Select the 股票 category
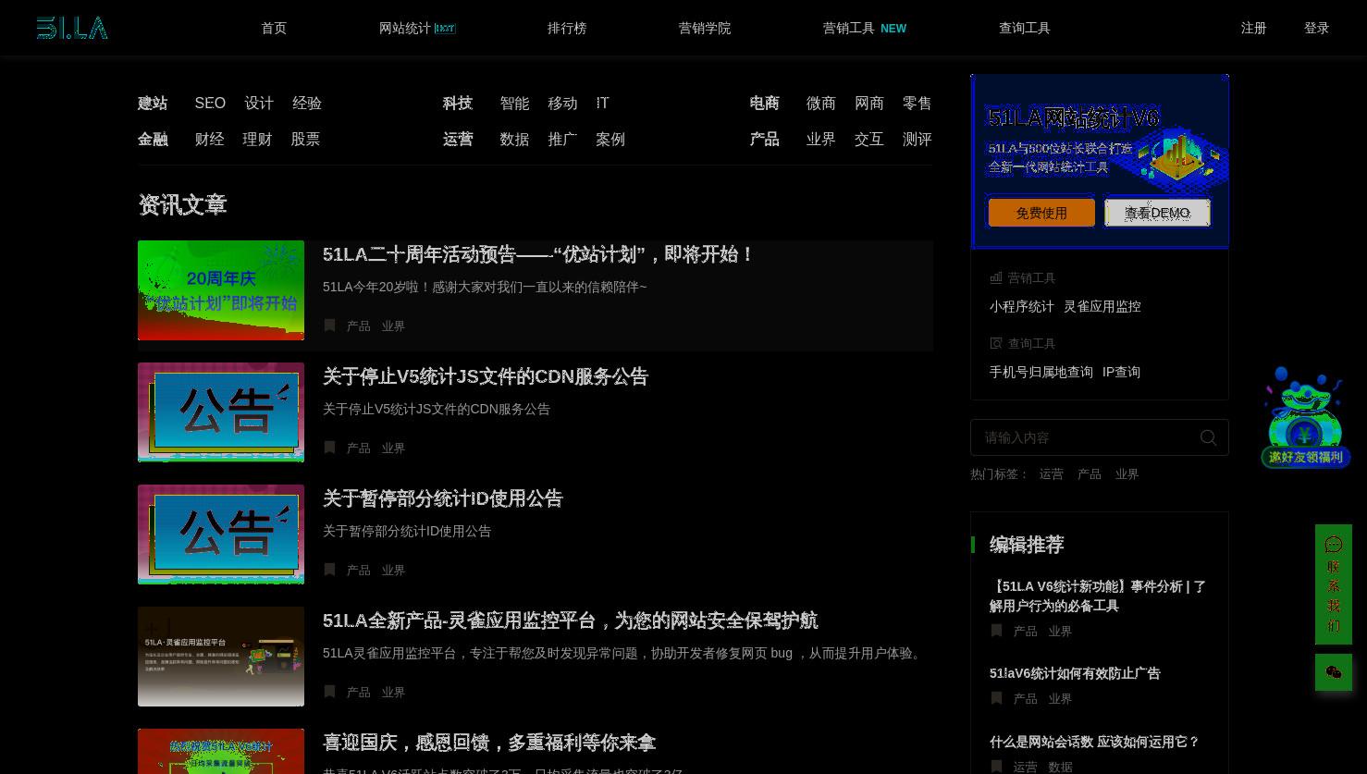 point(305,140)
